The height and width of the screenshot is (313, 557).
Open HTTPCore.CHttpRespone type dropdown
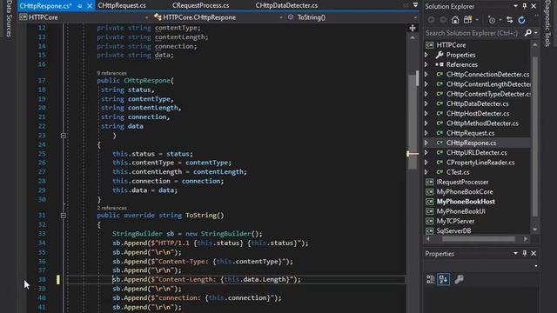click(x=281, y=17)
